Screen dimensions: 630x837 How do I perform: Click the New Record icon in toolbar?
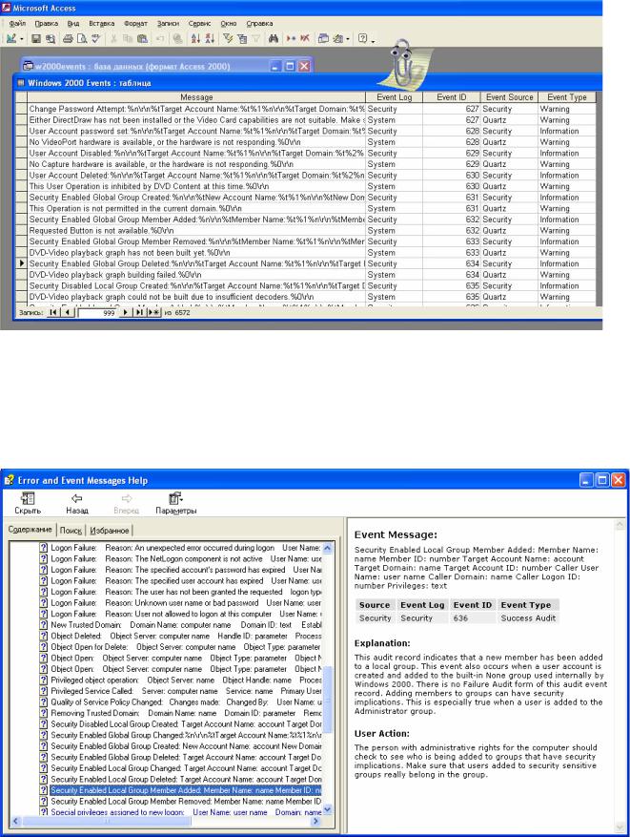click(291, 38)
